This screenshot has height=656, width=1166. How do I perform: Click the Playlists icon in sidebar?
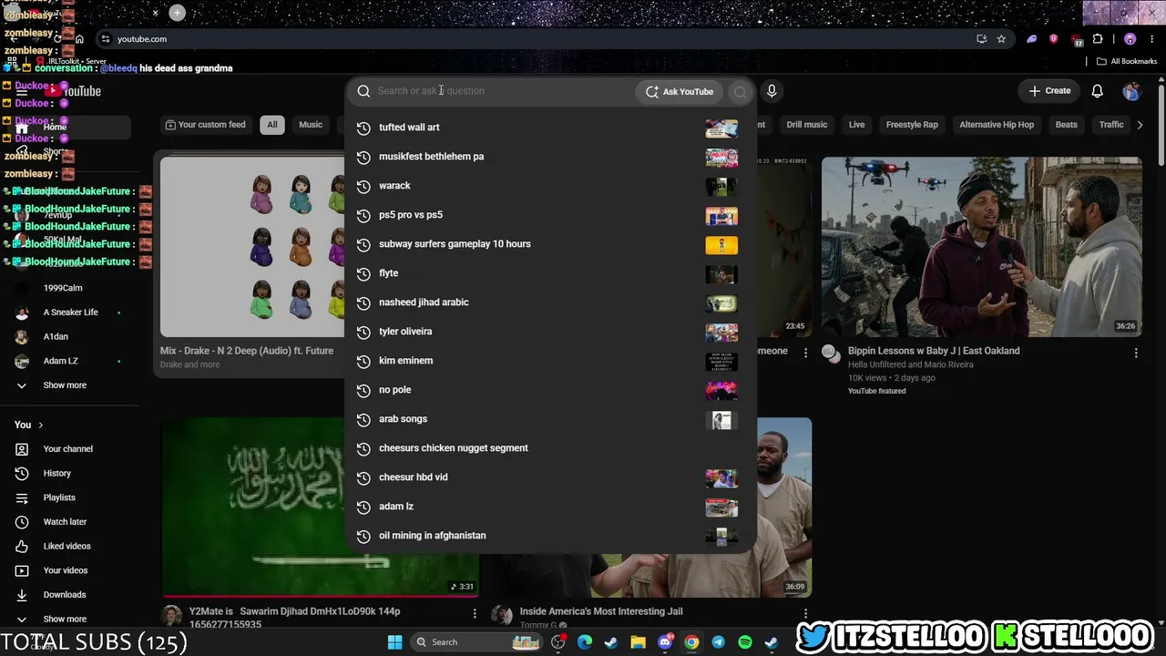(22, 497)
